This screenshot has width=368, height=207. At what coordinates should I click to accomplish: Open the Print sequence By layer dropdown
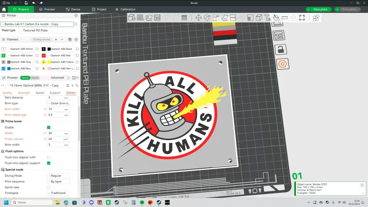(59, 181)
